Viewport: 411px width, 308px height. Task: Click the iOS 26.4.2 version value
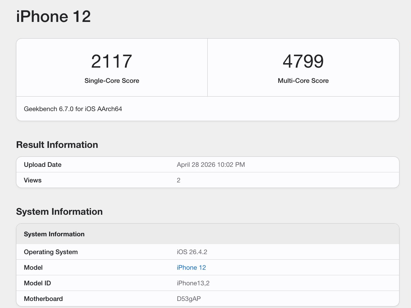point(192,252)
